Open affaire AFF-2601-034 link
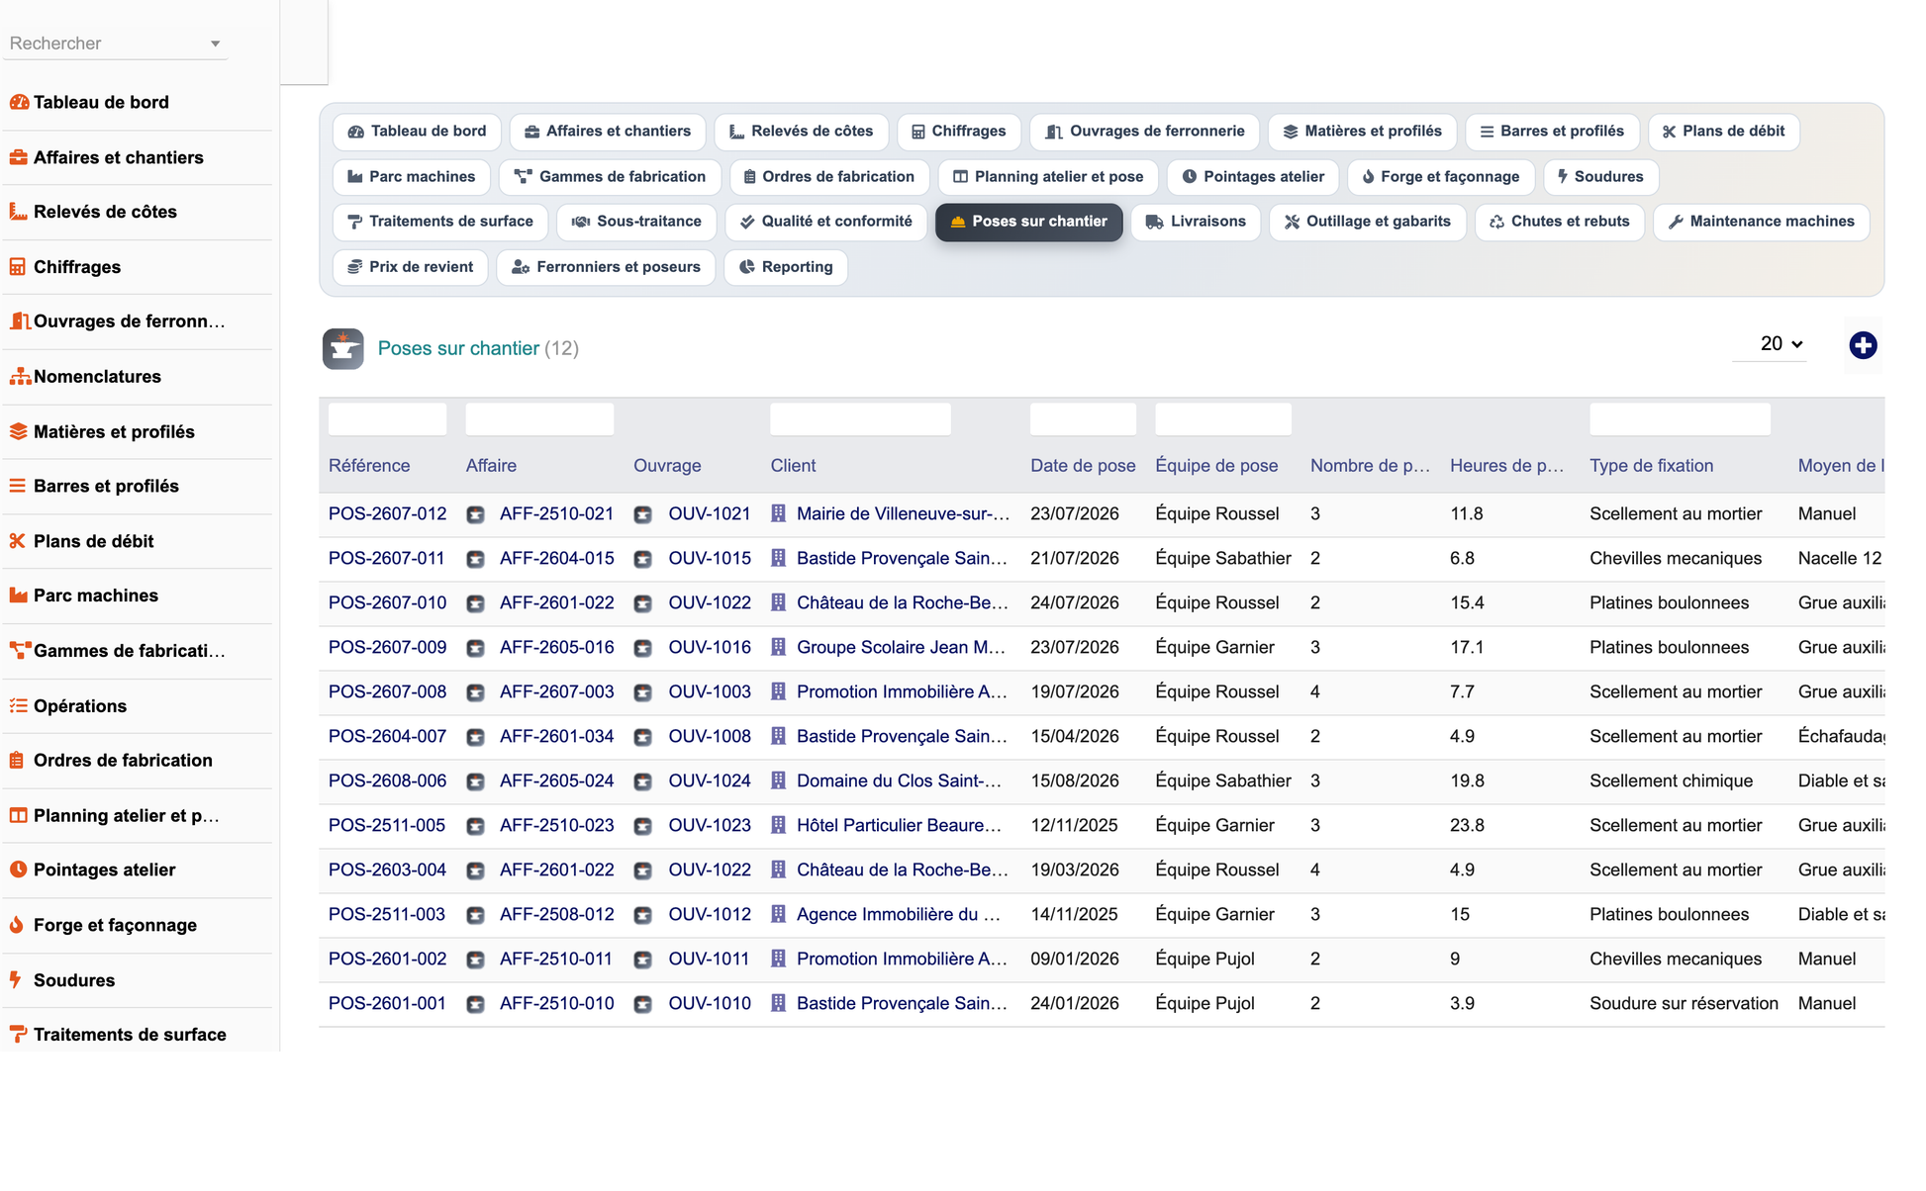The height and width of the screenshot is (1191, 1926). (x=556, y=737)
